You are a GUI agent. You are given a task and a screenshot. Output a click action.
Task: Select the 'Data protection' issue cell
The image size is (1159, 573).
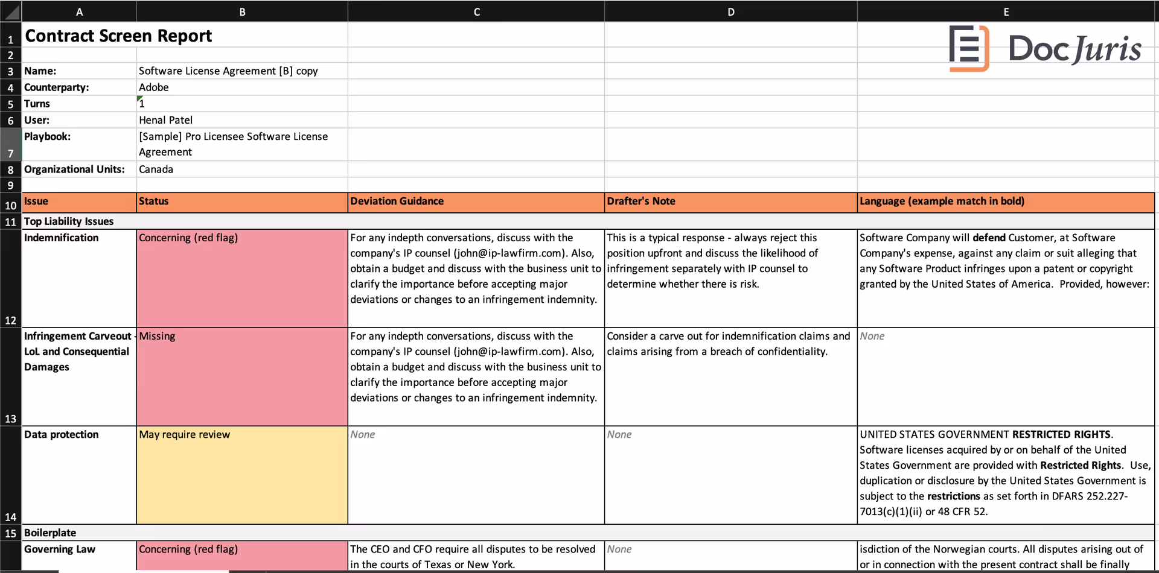click(79, 475)
